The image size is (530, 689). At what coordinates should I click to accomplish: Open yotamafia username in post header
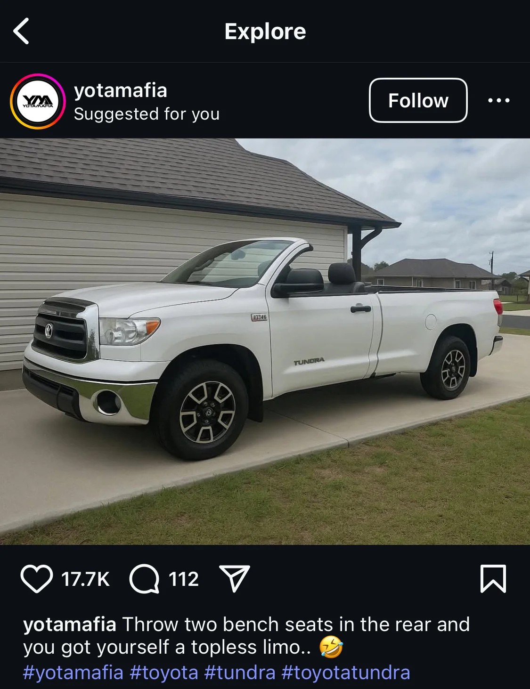(x=121, y=90)
